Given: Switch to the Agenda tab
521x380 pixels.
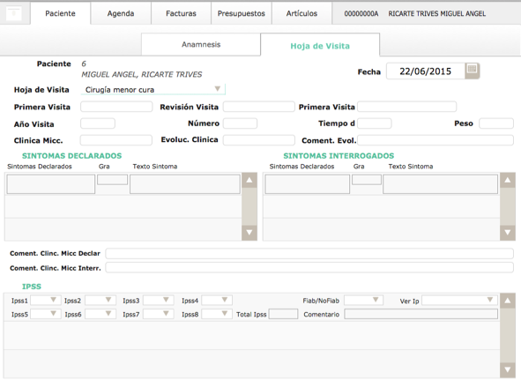Looking at the screenshot, I should pyautogui.click(x=121, y=13).
